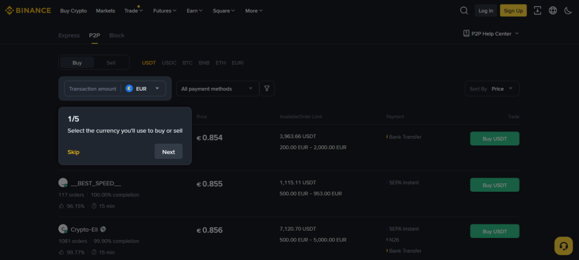This screenshot has height=260, width=579.
Task: Click the Binance logo
Action: 28,10
